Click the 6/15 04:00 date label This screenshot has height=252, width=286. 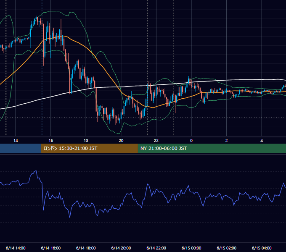[x=262, y=248]
